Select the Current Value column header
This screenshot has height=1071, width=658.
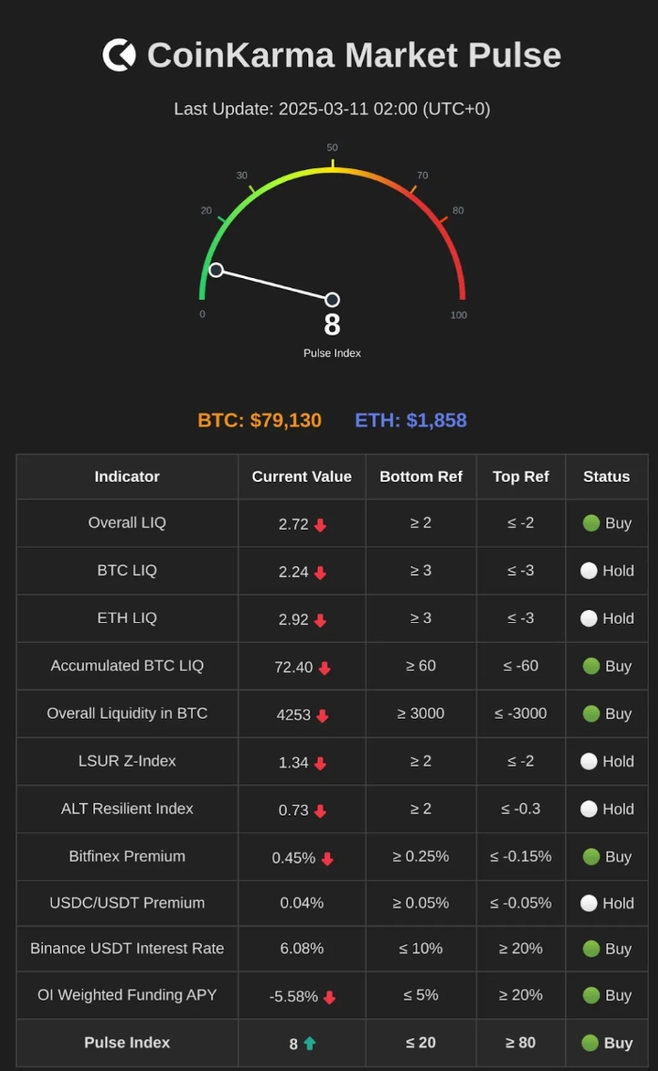click(x=302, y=476)
